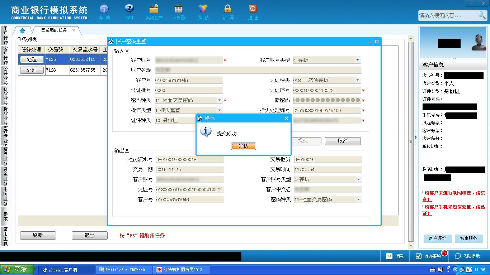Close the 提示 dialog with X
490x275 pixels.
click(286, 118)
